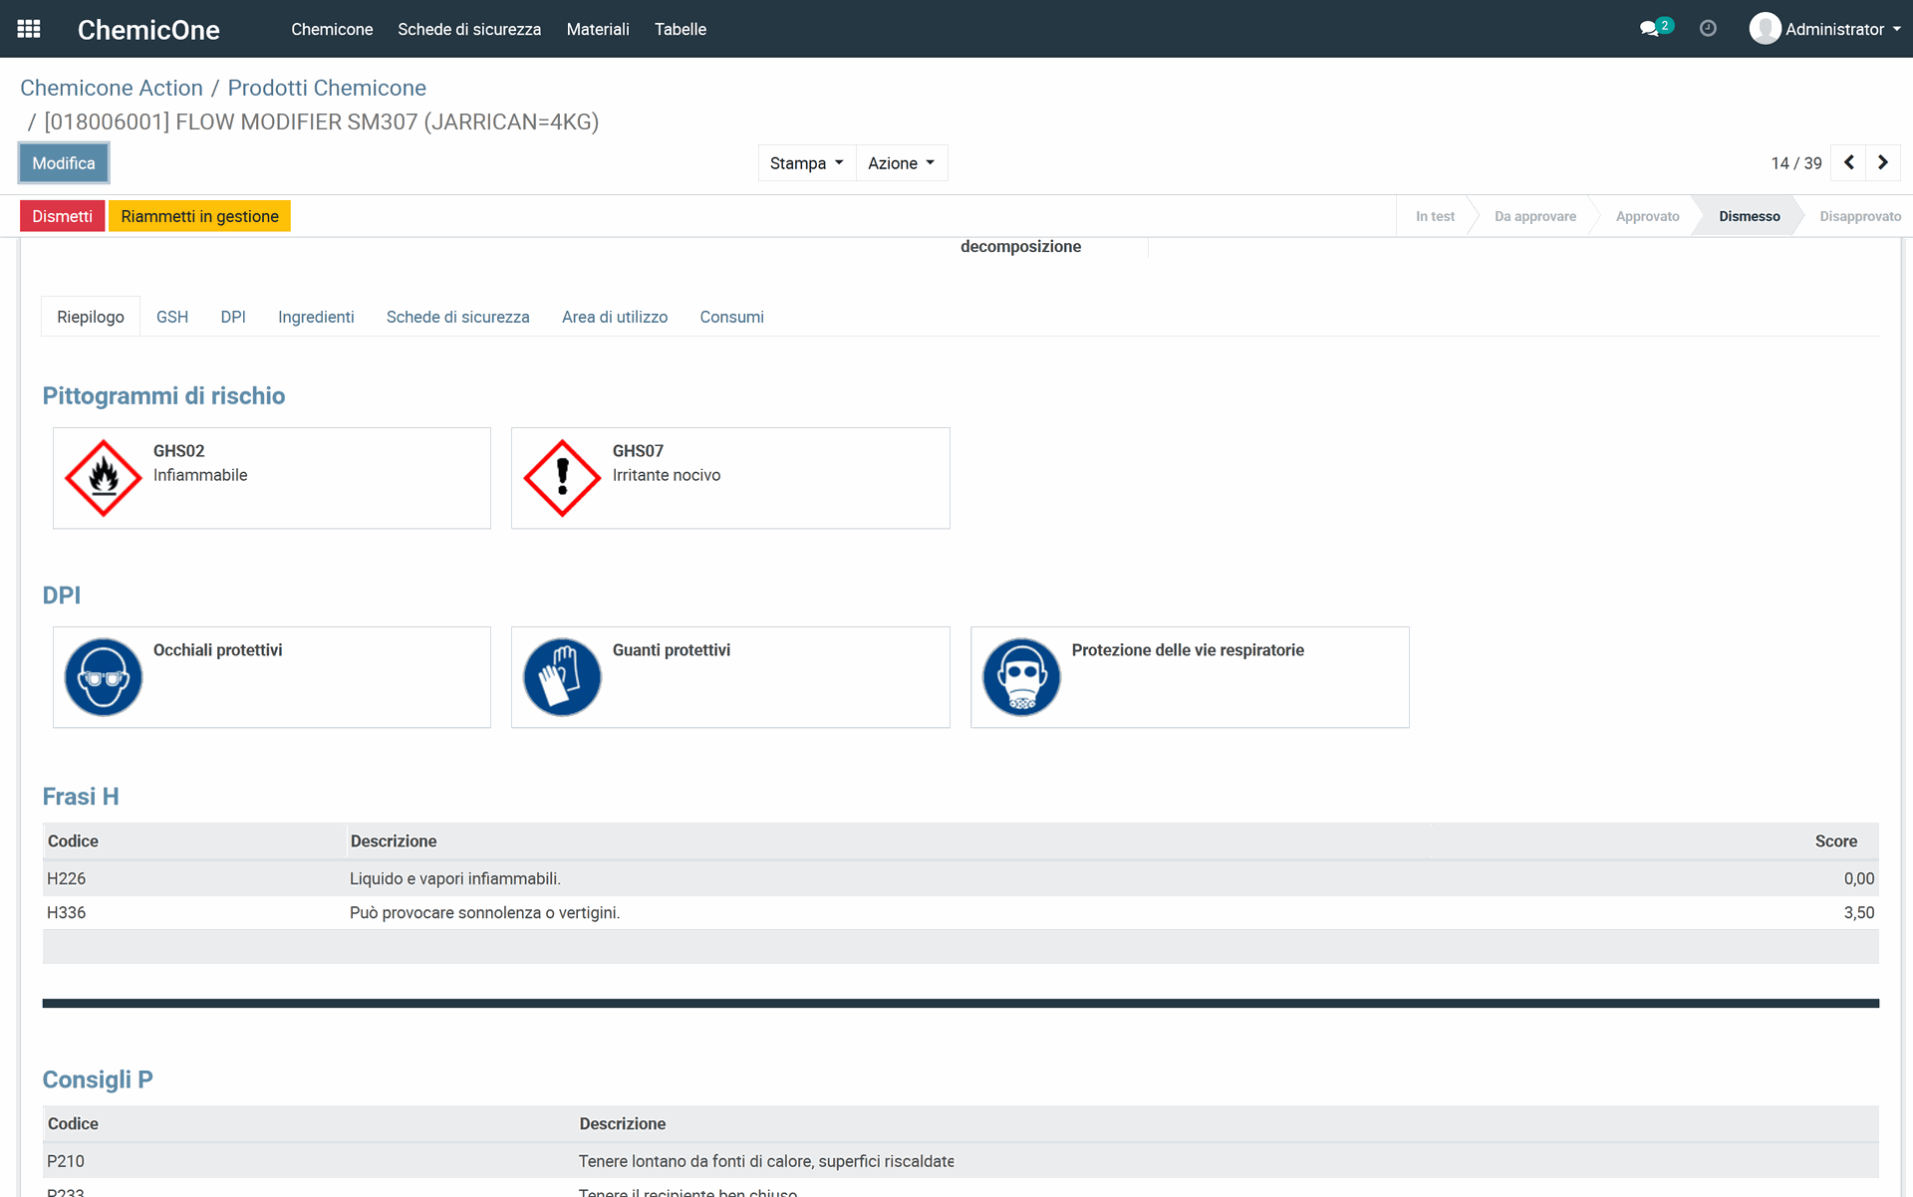Open the Schede di sicurezza top menu

pyautogui.click(x=469, y=29)
